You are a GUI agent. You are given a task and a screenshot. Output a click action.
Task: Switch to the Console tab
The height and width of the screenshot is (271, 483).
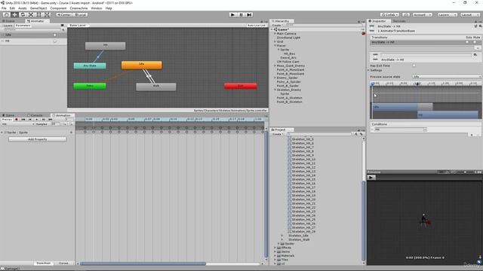click(x=35, y=115)
